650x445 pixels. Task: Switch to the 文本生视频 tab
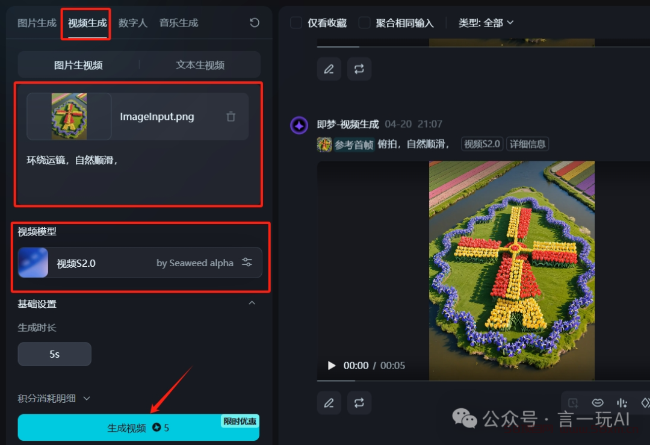pyautogui.click(x=200, y=65)
